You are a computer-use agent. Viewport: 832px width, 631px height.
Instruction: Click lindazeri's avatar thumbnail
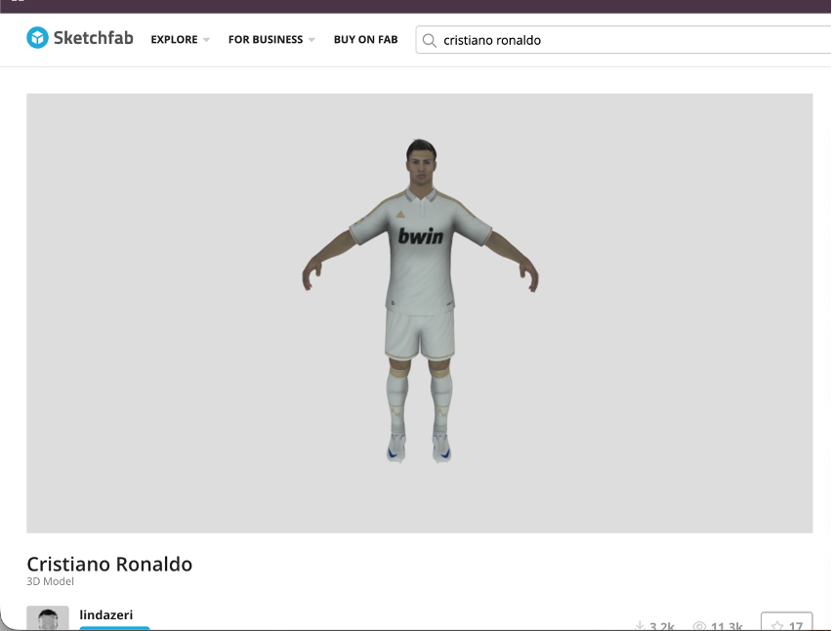click(x=48, y=617)
